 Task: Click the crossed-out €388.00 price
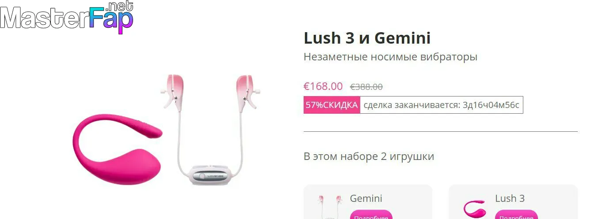point(366,87)
